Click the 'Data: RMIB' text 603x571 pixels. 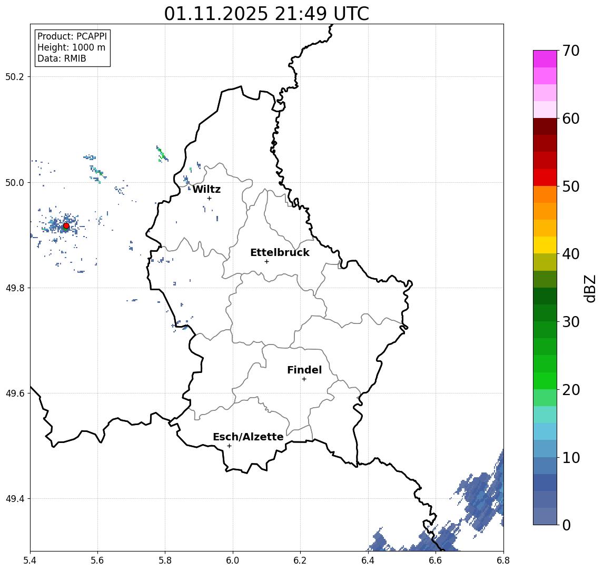click(62, 58)
